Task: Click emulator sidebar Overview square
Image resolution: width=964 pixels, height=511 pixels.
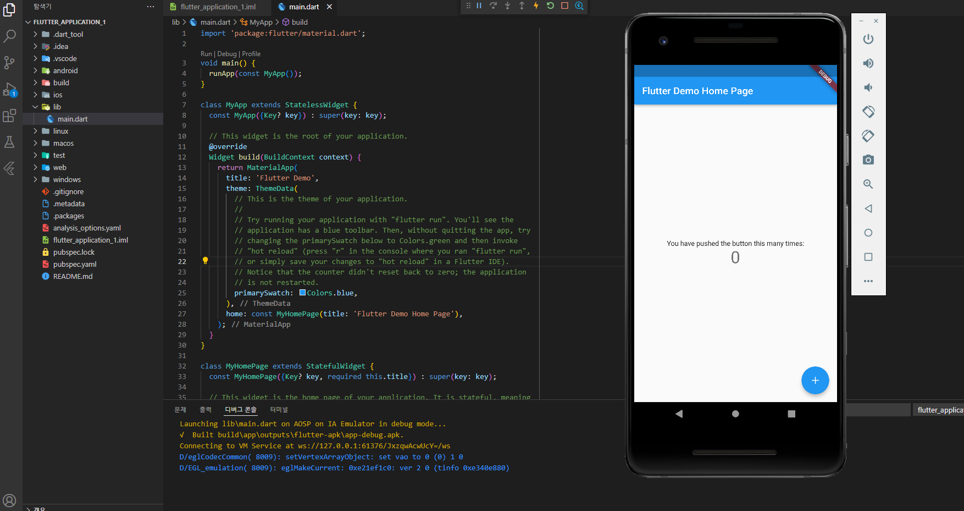Action: [x=868, y=257]
